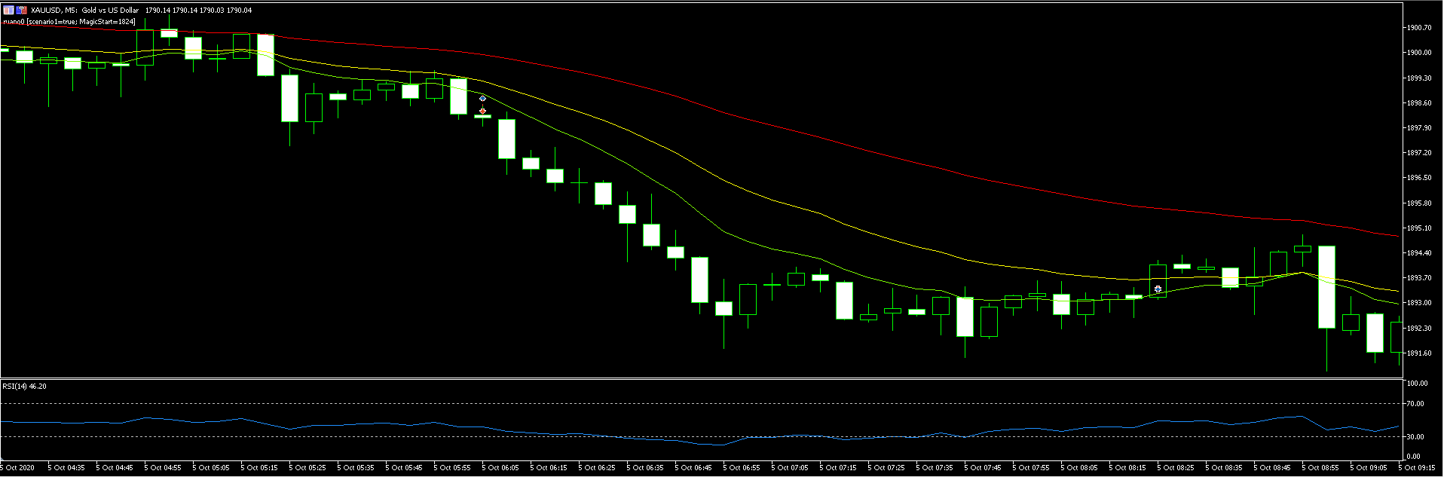
Task: Click the first table-style icon beside the XAUUSD title
Action: click(x=8, y=11)
